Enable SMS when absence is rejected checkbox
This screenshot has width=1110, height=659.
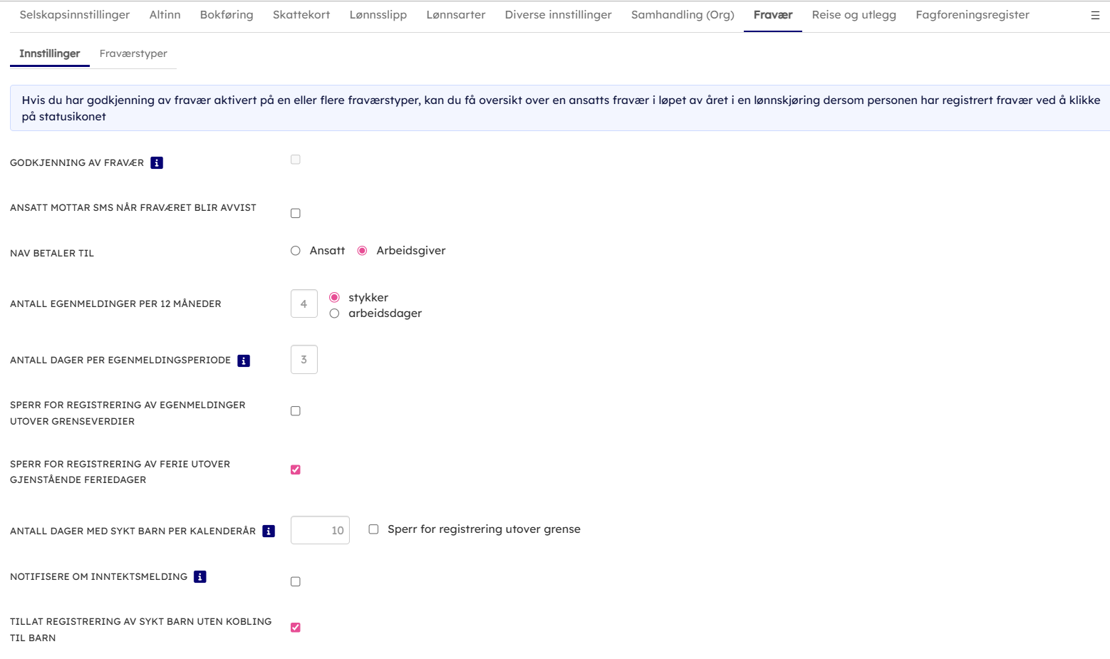pos(296,213)
